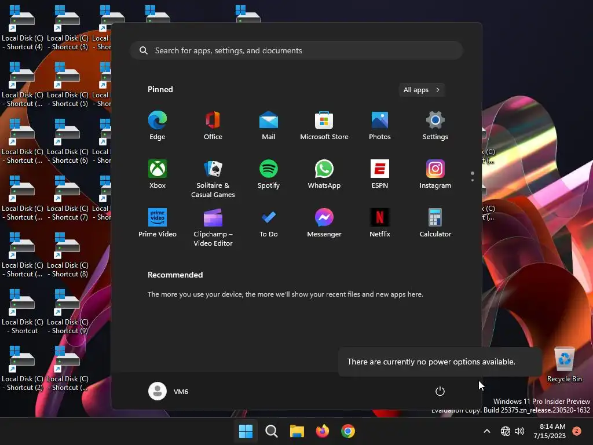Select Local Disk (C) - Shortcut (6) icon
This screenshot has width=593, height=445.
[68, 141]
